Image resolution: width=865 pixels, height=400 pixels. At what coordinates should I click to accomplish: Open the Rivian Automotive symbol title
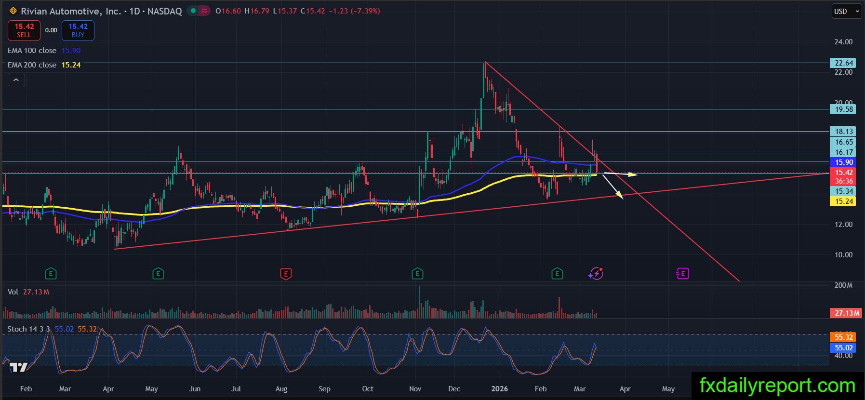pos(101,11)
